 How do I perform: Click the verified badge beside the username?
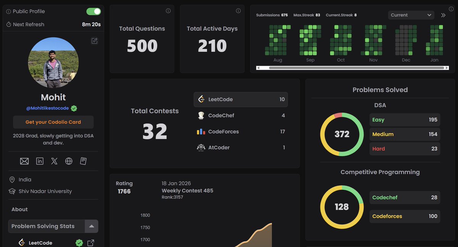coord(74,108)
